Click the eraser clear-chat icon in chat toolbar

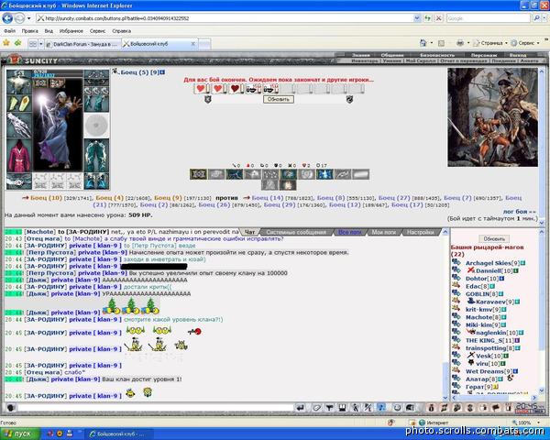(x=317, y=408)
